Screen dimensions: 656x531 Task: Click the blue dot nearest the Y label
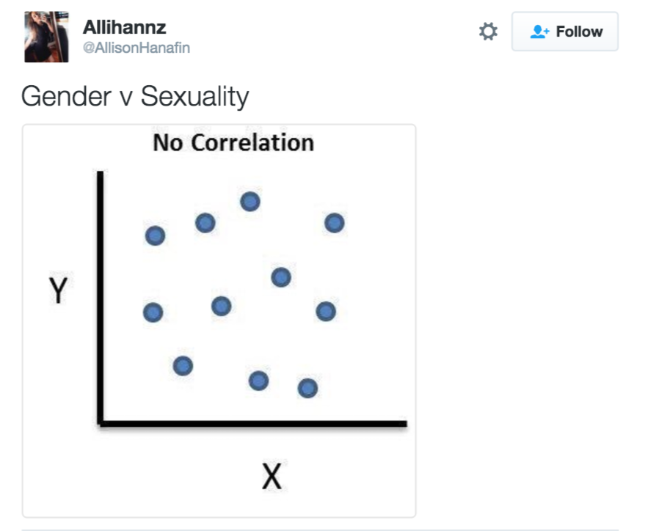[x=153, y=312]
